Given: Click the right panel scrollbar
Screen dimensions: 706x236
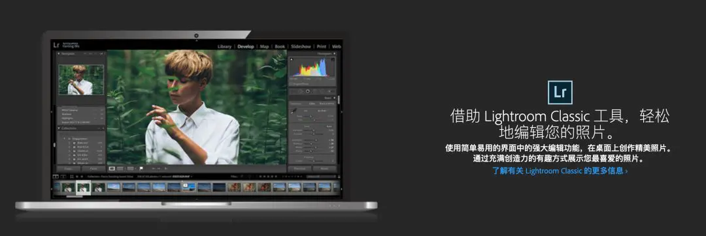Looking at the screenshot, I should (339, 100).
